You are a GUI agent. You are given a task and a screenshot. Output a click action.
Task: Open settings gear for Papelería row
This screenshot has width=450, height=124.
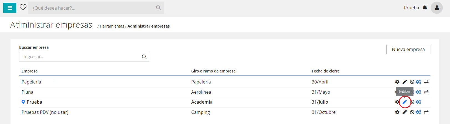point(397,82)
